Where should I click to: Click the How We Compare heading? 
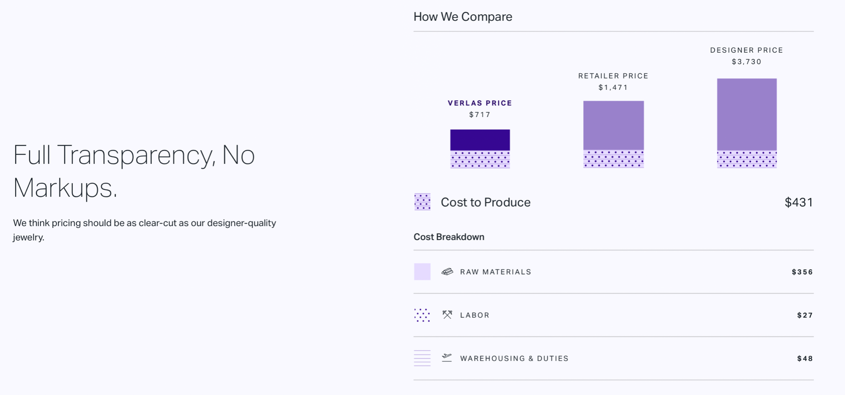463,16
